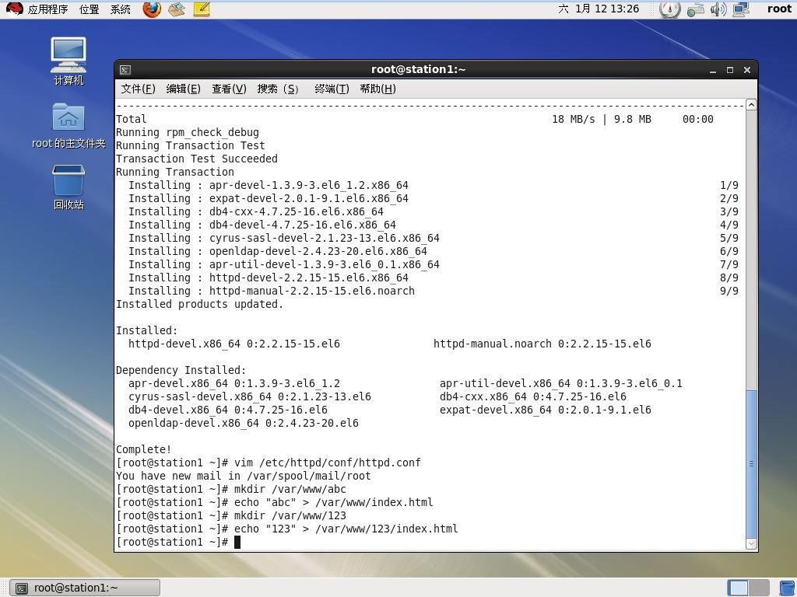Click the terminal title 'root@station1:~'

point(418,69)
